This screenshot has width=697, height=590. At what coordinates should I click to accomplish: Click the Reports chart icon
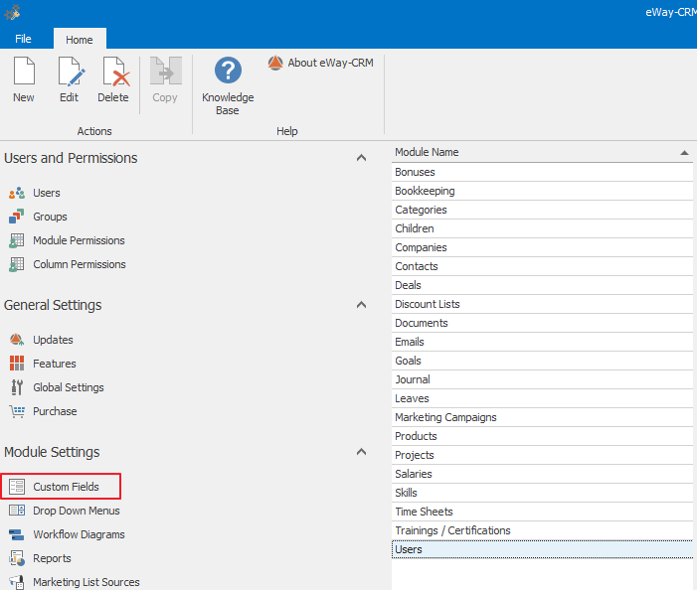(x=17, y=558)
